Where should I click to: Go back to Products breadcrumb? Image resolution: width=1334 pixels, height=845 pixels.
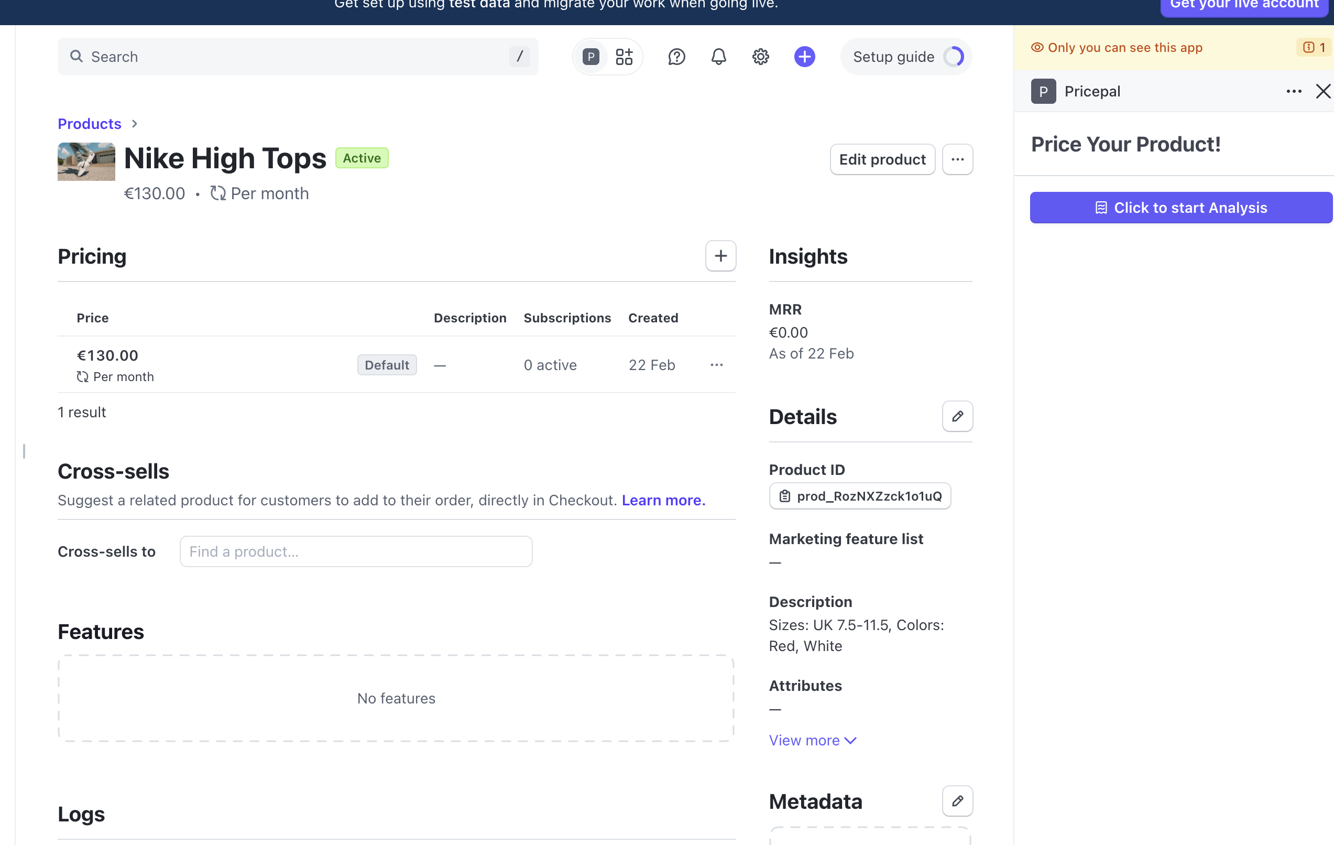(x=89, y=124)
